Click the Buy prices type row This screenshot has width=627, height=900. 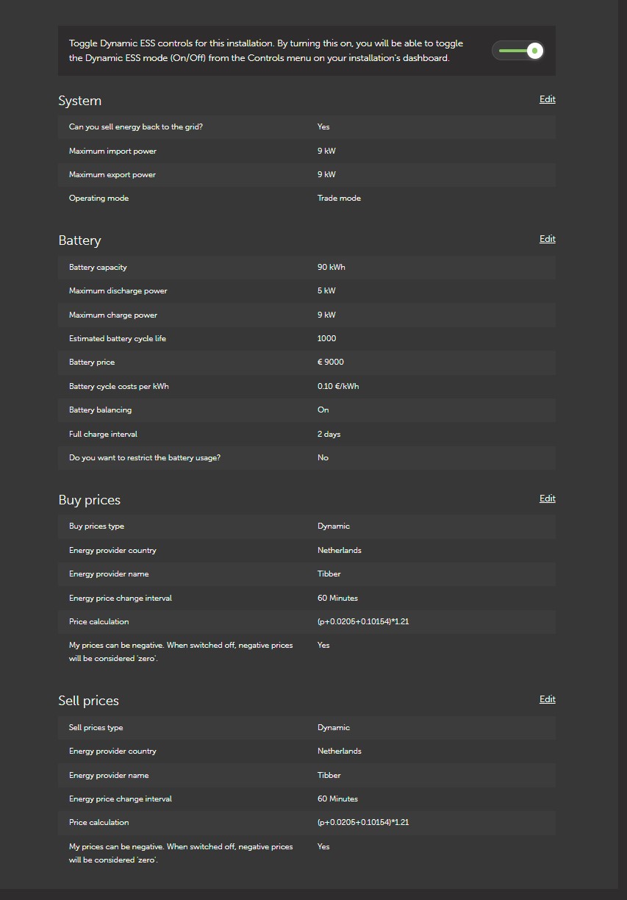[307, 526]
